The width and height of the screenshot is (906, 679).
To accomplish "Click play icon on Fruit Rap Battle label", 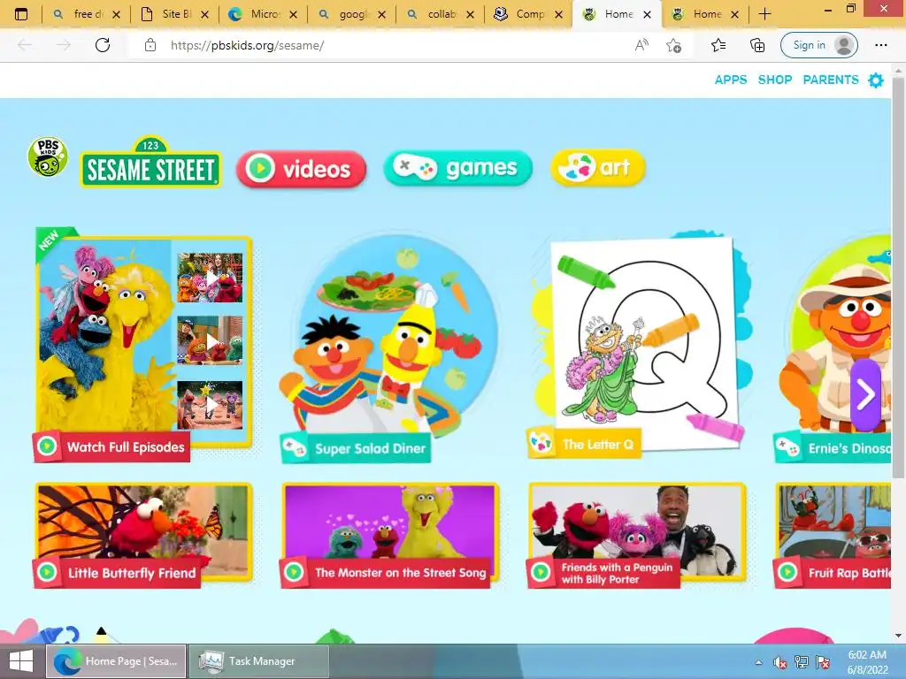I will [787, 572].
